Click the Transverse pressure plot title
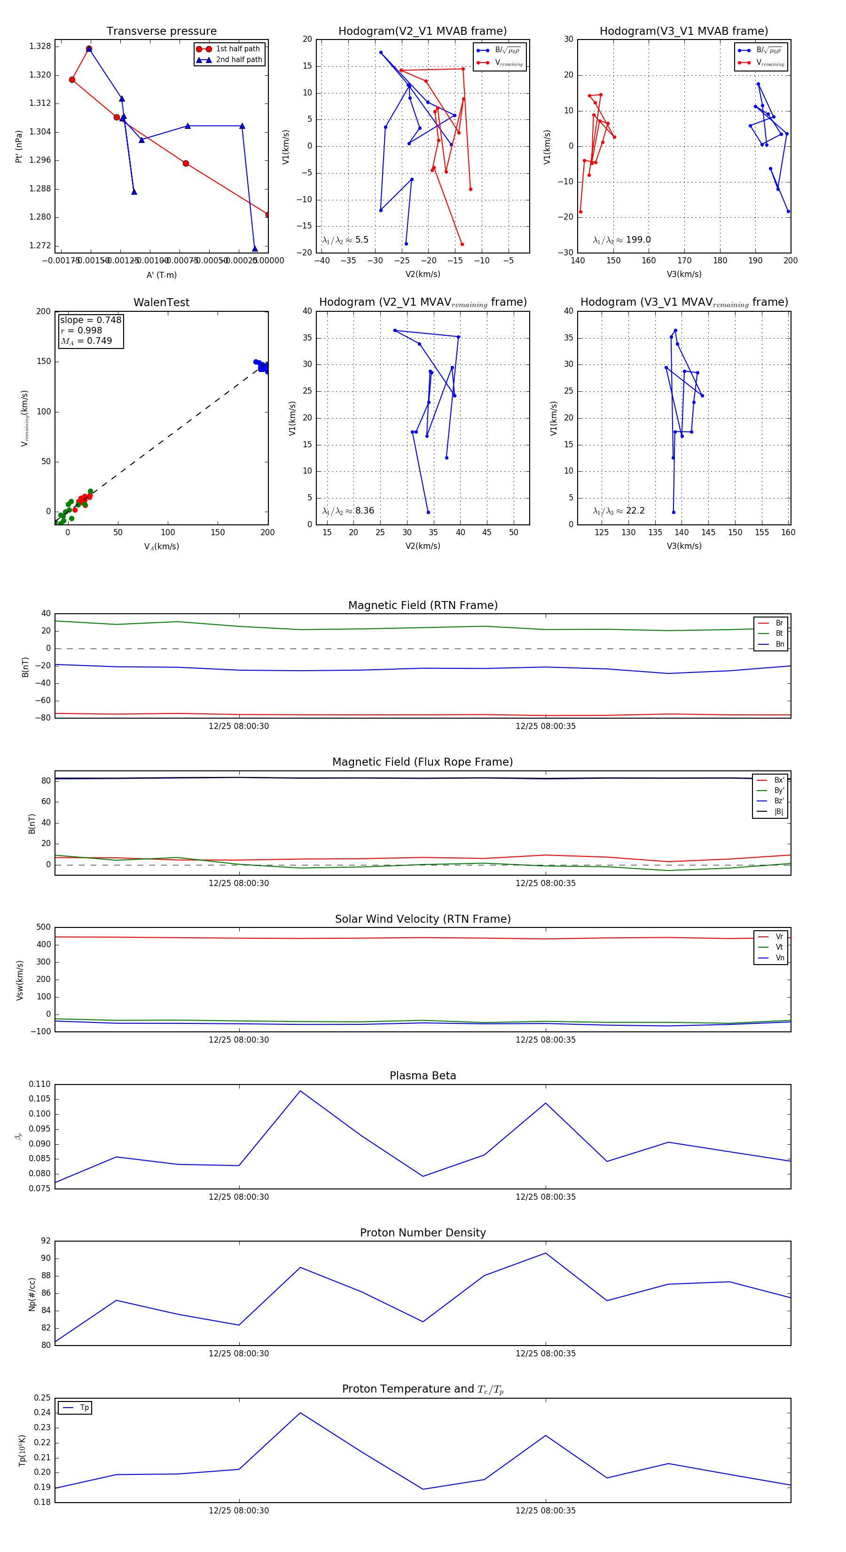 point(161,32)
